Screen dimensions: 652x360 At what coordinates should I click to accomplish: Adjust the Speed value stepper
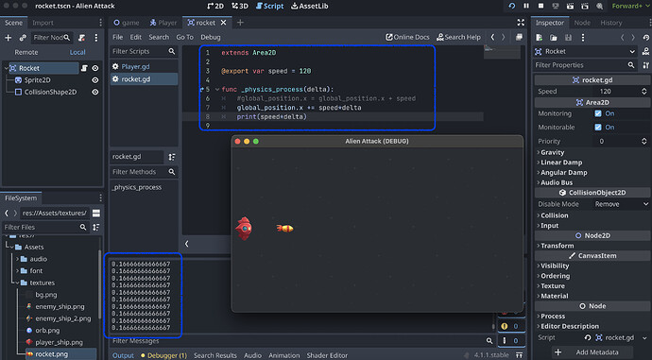tap(644, 92)
